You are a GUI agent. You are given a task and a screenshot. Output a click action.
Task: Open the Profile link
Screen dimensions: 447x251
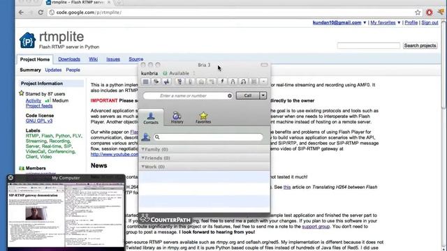[x=411, y=22]
